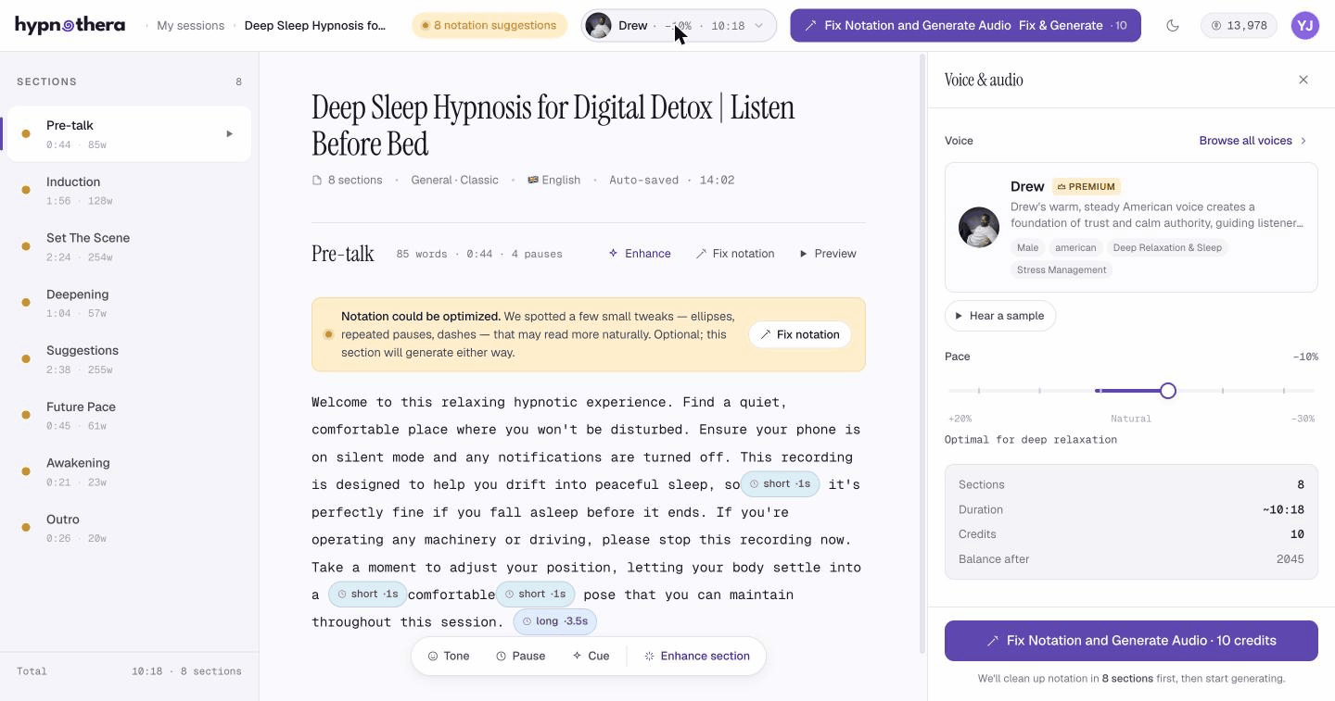Open the Drew voice selector dropdown
The width and height of the screenshot is (1335, 701).
tap(679, 26)
